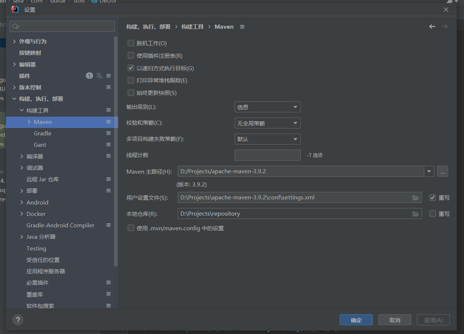Image resolution: width=464 pixels, height=334 pixels.
Task: Click project-level icon on the 构建工具 row
Action: click(108, 110)
